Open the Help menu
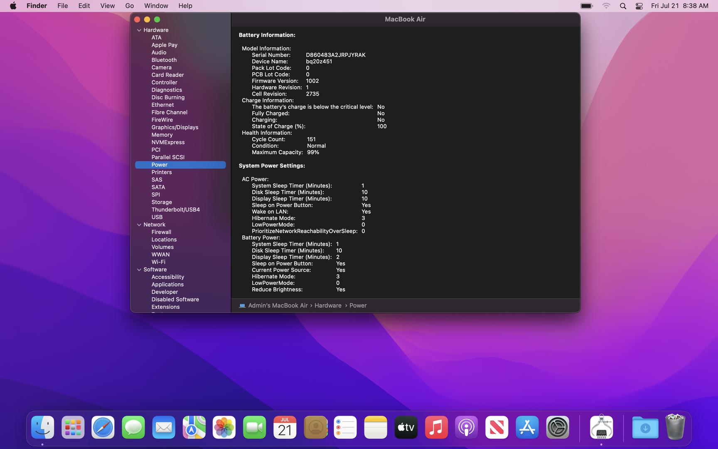 point(185,6)
